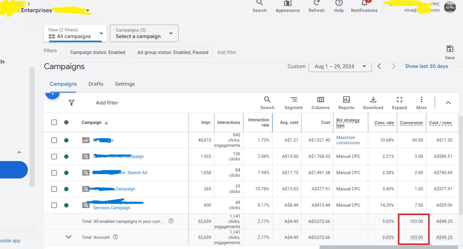Switch to the Drafts tab

point(96,84)
